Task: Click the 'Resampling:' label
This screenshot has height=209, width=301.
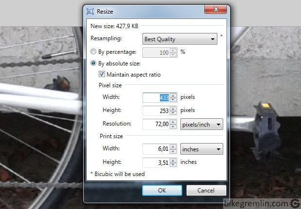Action: pos(106,38)
